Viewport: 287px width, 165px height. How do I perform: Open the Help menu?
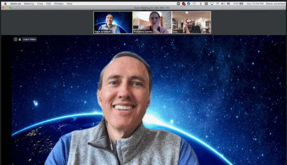coord(69,4)
